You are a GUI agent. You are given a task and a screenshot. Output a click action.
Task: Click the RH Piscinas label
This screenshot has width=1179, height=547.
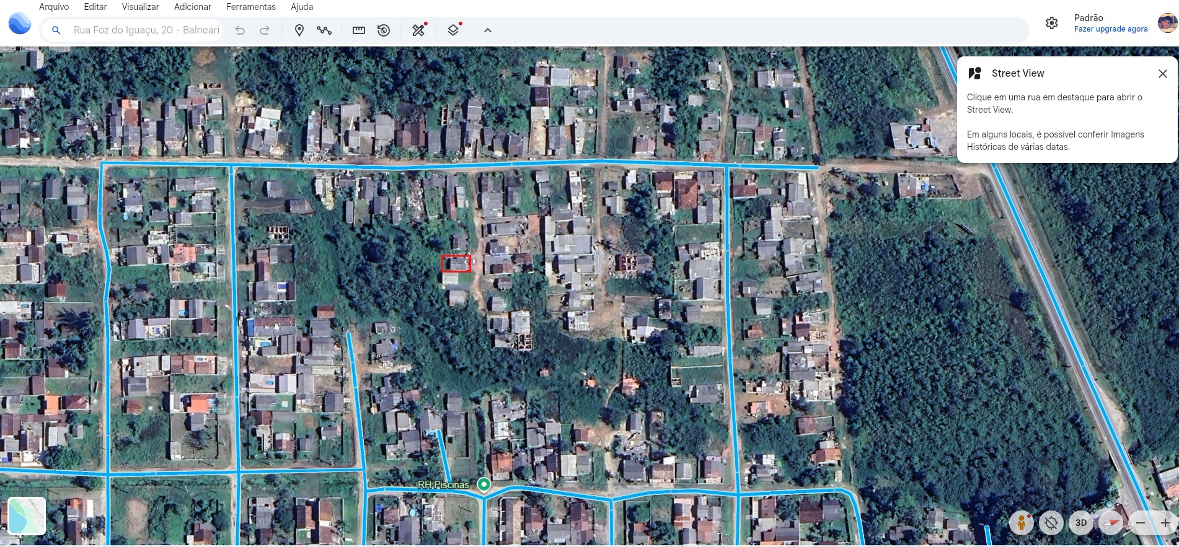point(443,485)
